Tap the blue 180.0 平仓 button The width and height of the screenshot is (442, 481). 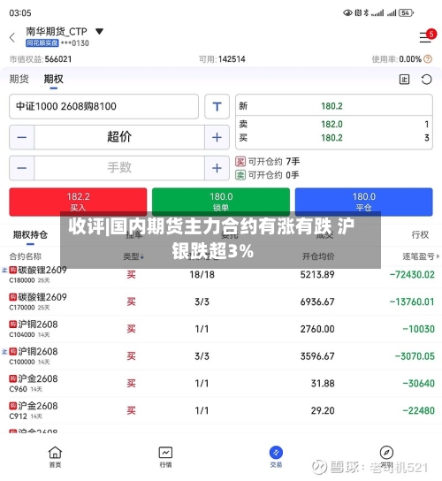pos(364,202)
